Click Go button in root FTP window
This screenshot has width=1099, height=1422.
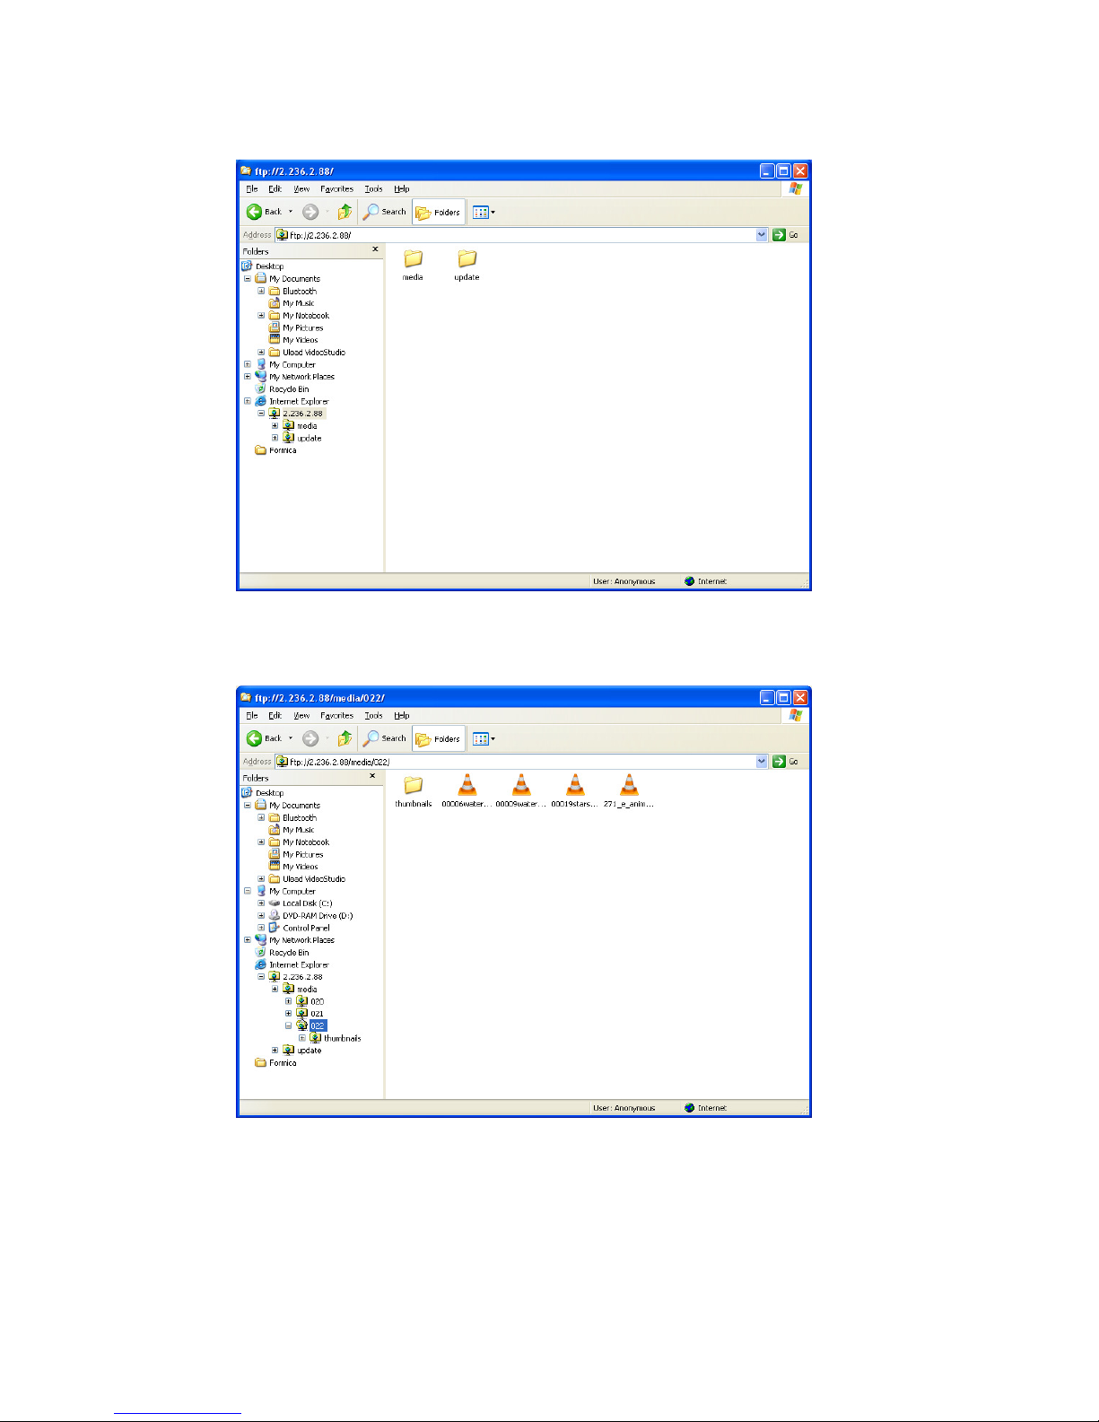[786, 235]
